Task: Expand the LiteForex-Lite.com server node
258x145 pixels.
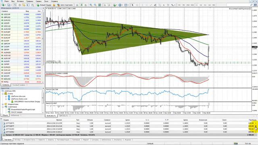Action: pyautogui.click(x=6, y=96)
